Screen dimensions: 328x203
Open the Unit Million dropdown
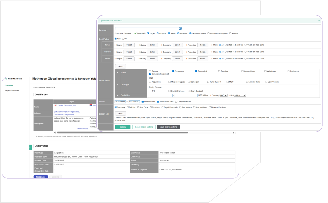[x=240, y=96]
